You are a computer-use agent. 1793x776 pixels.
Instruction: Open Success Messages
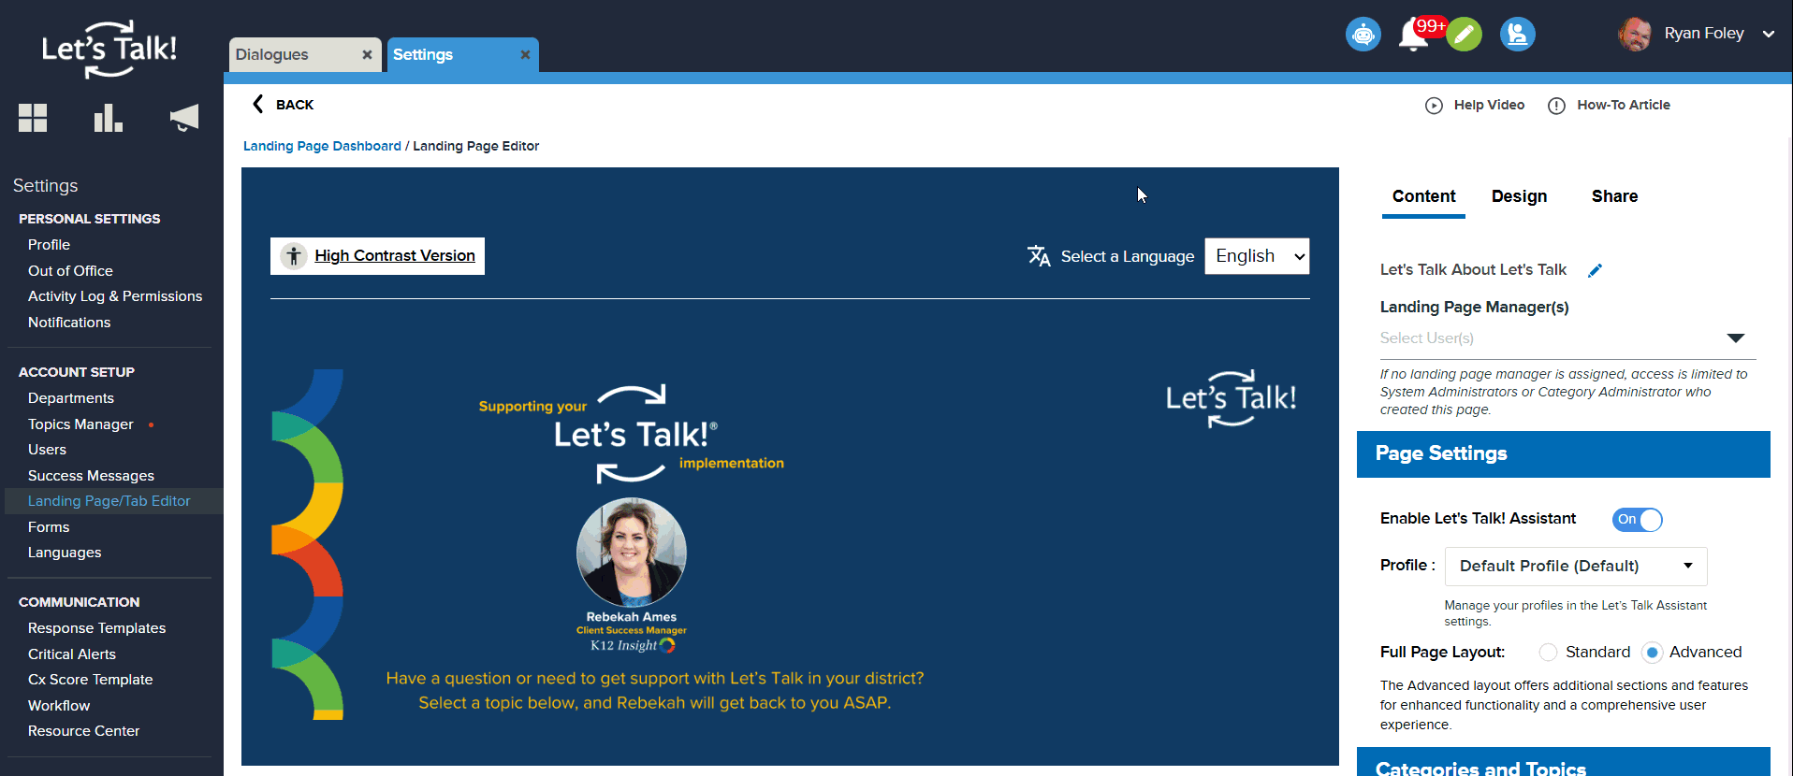(91, 476)
